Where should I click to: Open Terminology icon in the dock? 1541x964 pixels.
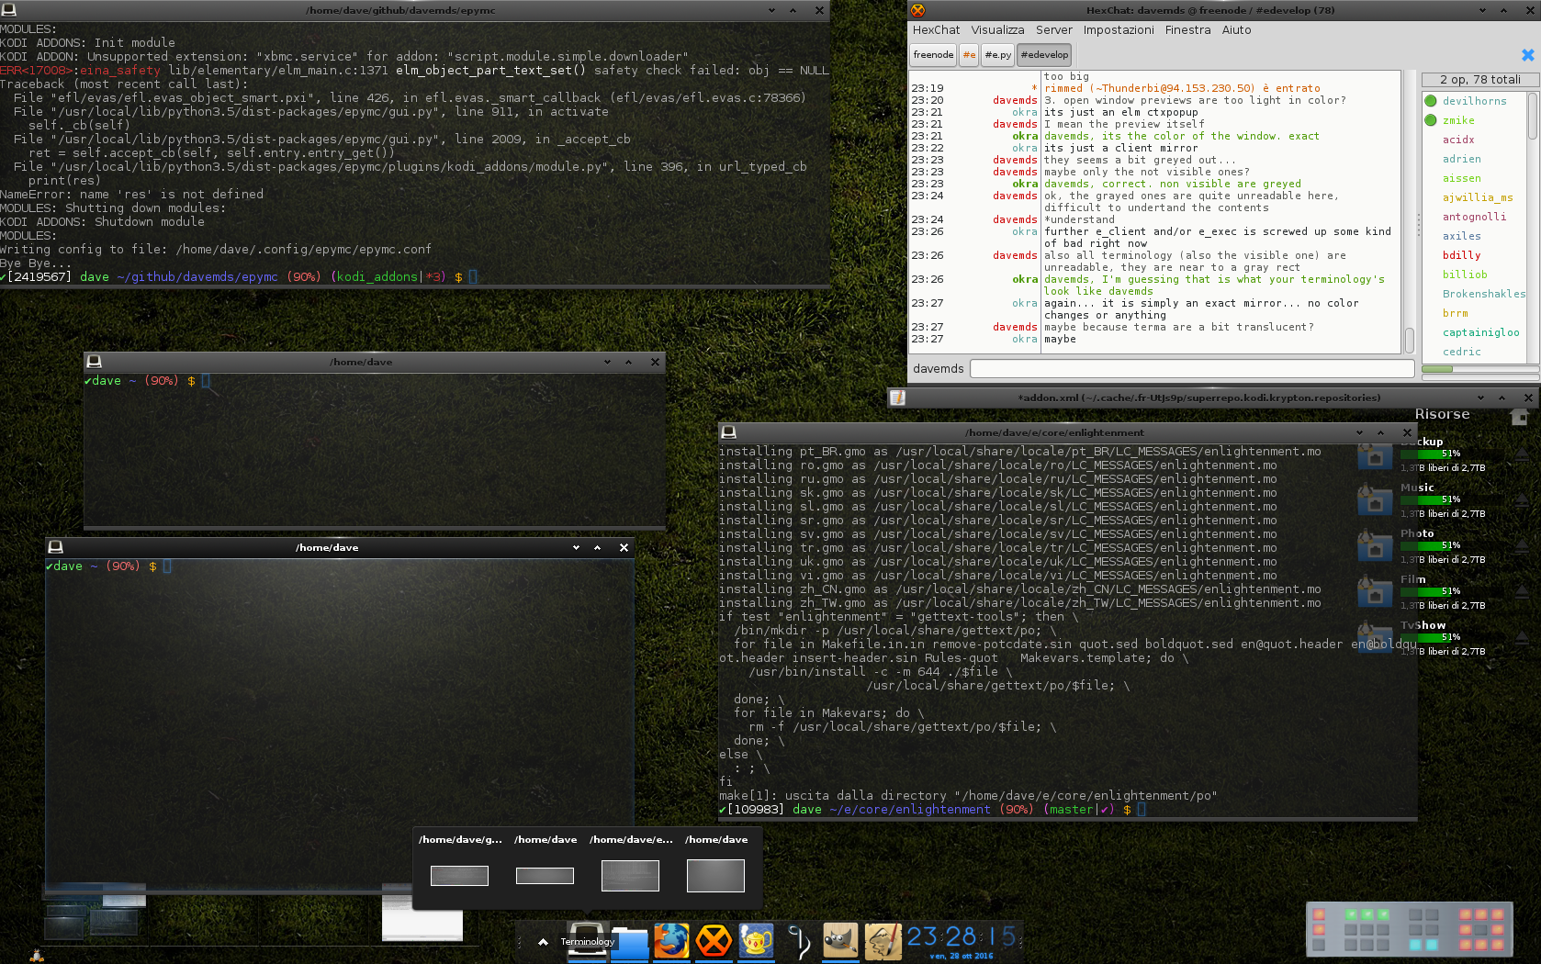[x=587, y=939]
